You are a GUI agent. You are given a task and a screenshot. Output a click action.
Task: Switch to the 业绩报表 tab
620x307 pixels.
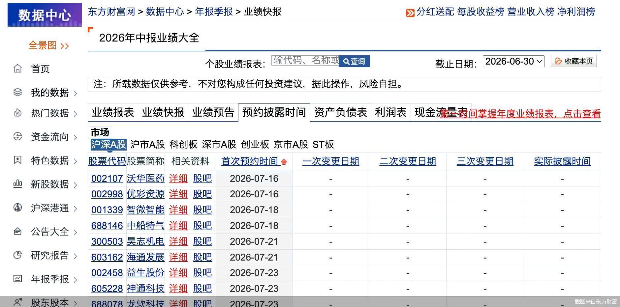pyautogui.click(x=113, y=112)
